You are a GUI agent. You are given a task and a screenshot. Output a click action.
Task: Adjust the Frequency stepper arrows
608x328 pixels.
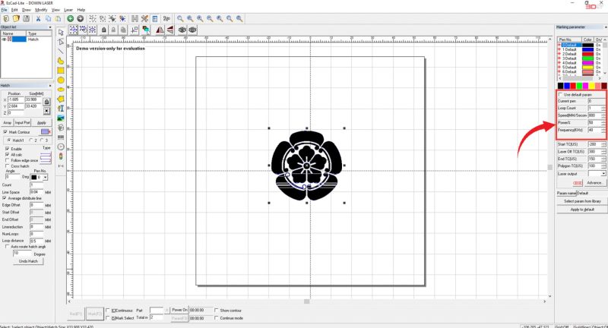point(603,130)
